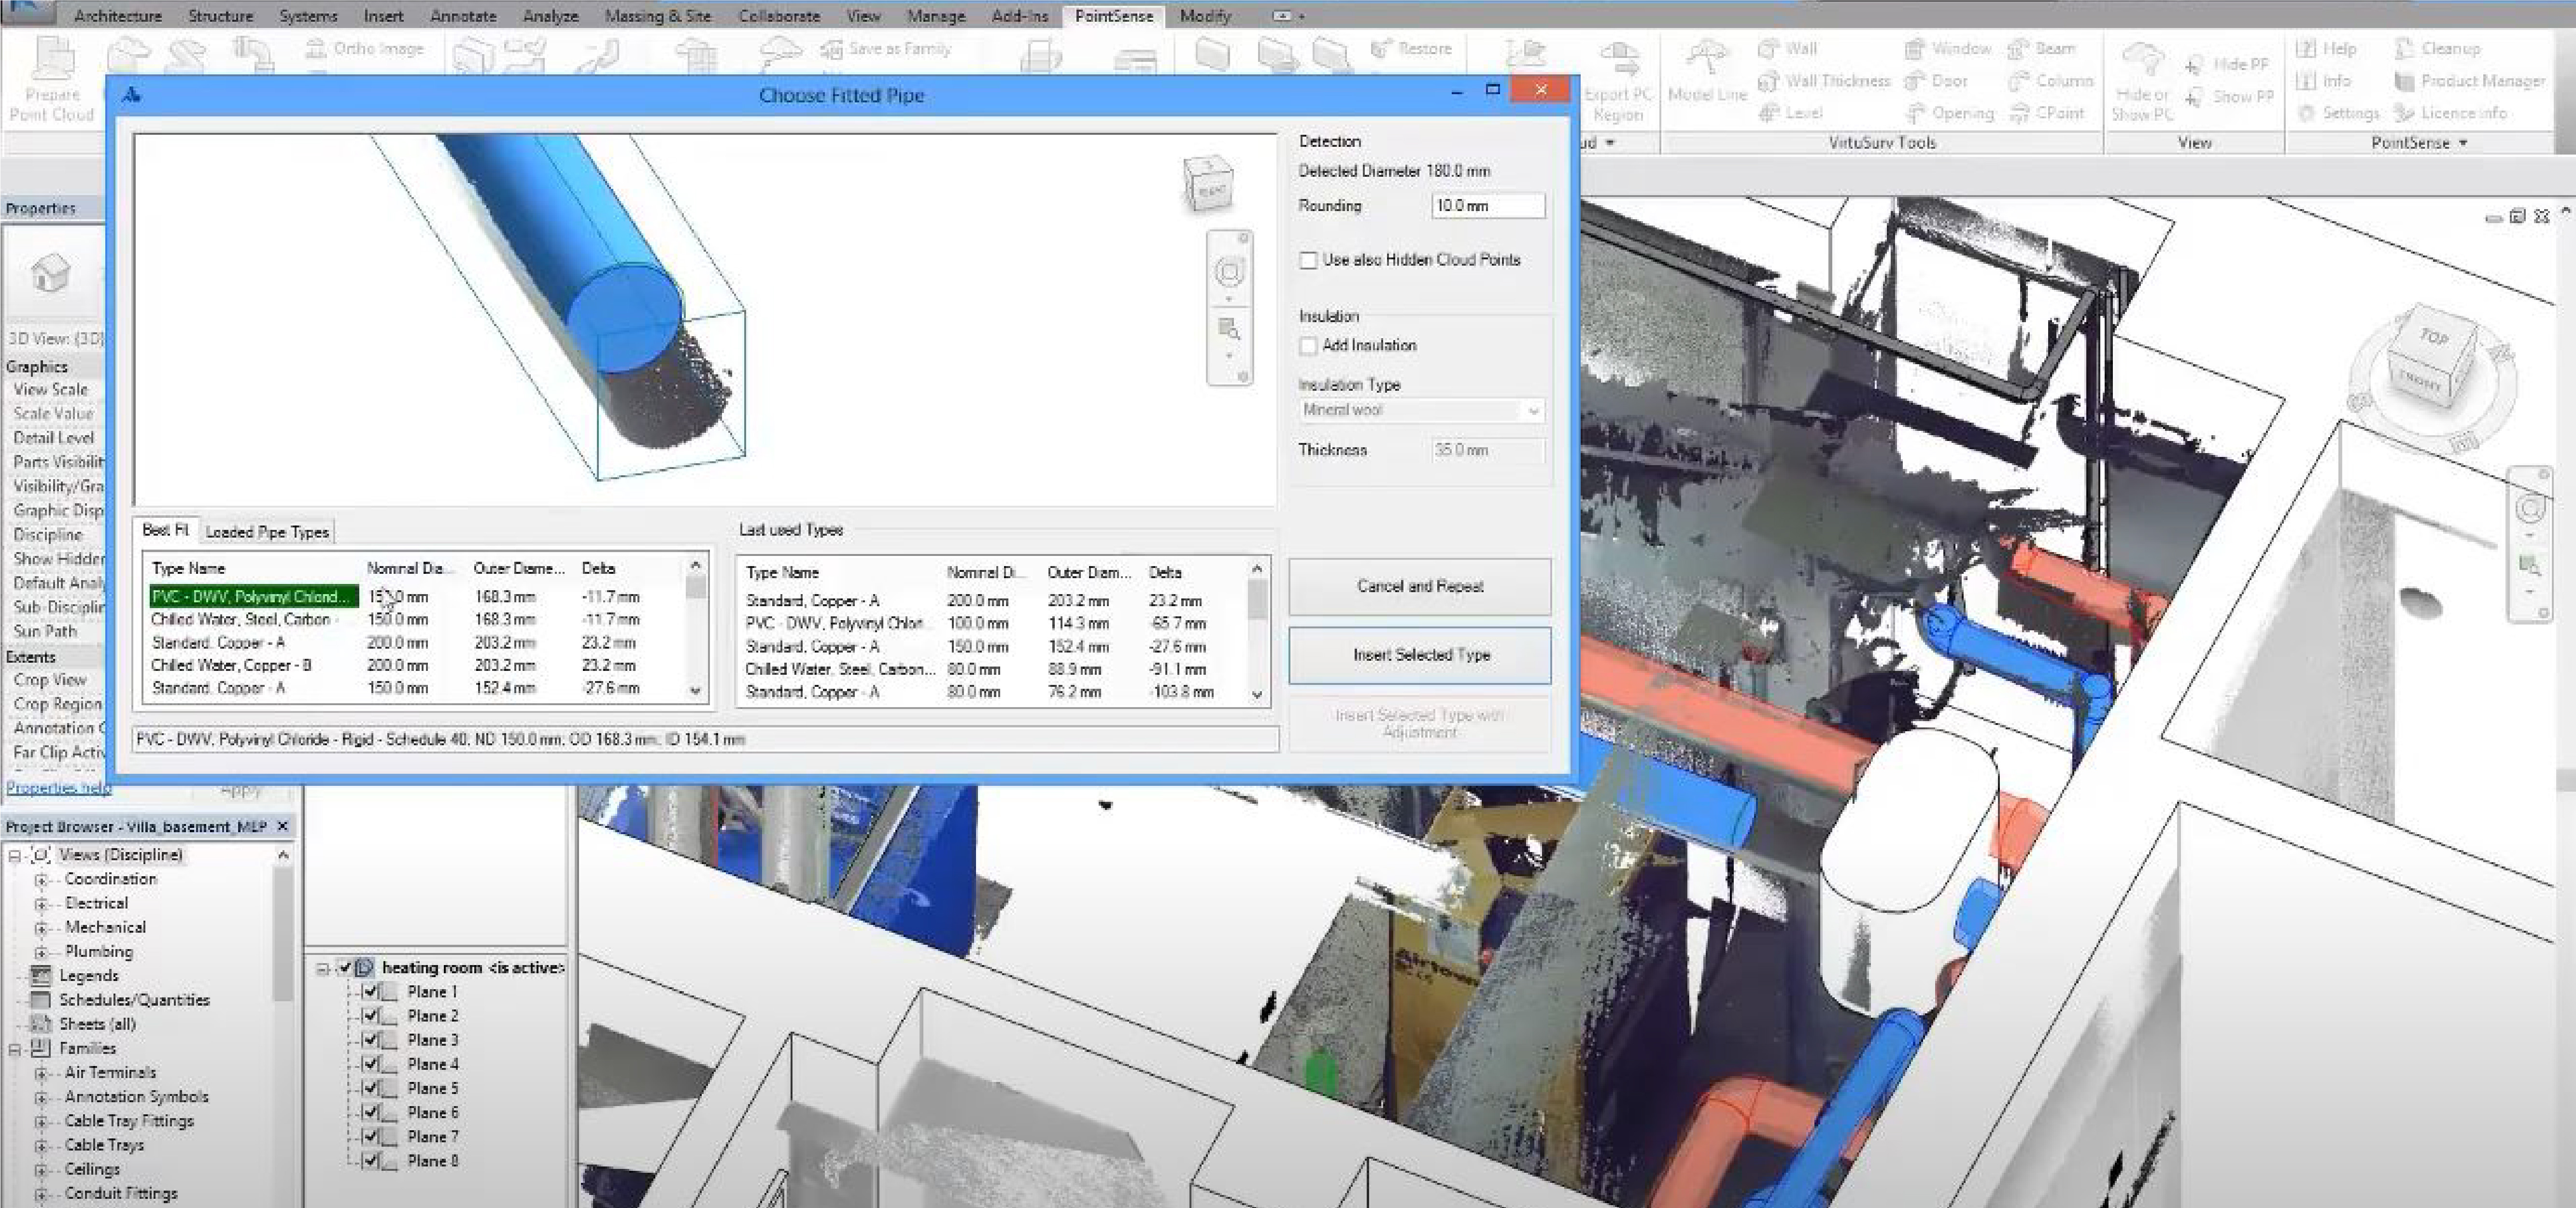
Task: Click the TOP face of the Revit ViewCube
Action: pyautogui.click(x=2434, y=337)
